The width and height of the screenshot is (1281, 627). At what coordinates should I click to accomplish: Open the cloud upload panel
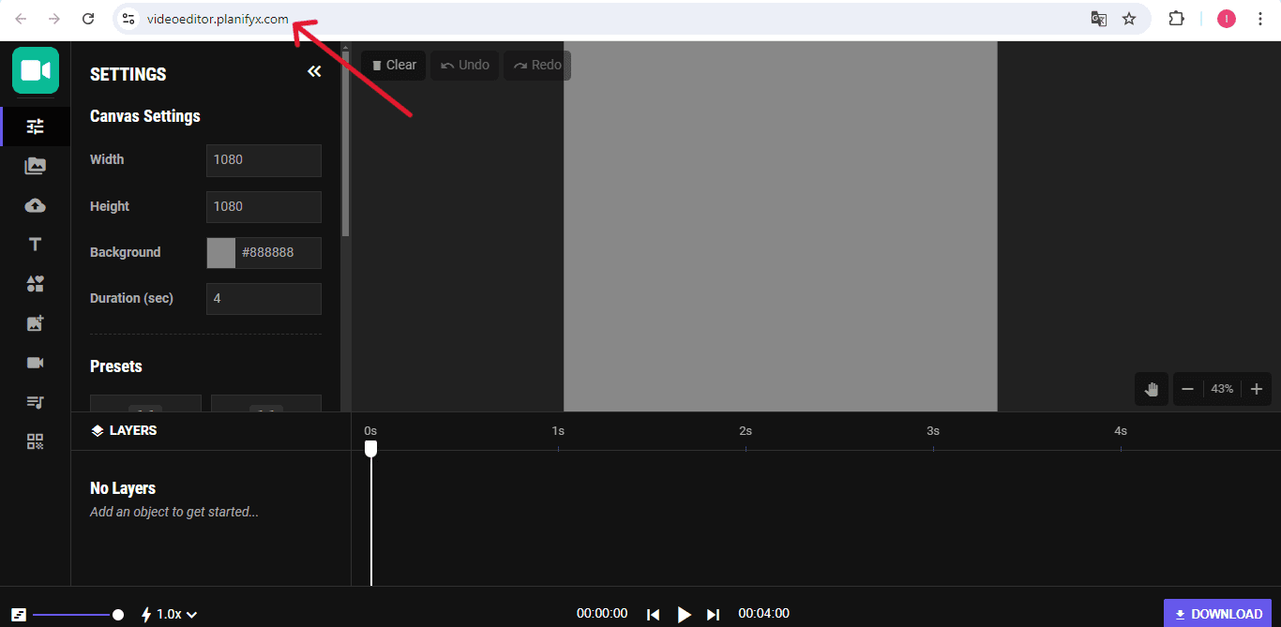tap(36, 205)
